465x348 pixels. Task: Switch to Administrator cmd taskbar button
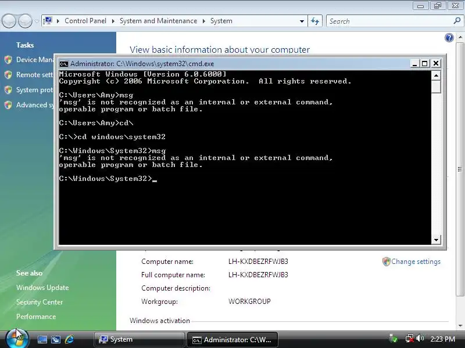click(x=233, y=339)
